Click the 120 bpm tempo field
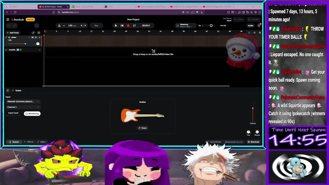329x185 pixels. (x=72, y=25)
